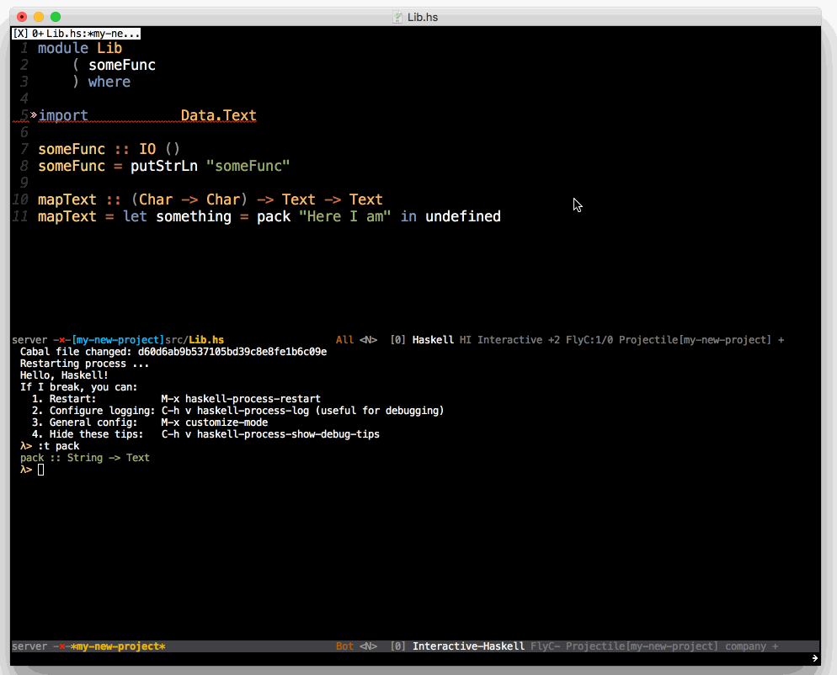
Task: Click 'something' on line 11
Action: point(193,216)
